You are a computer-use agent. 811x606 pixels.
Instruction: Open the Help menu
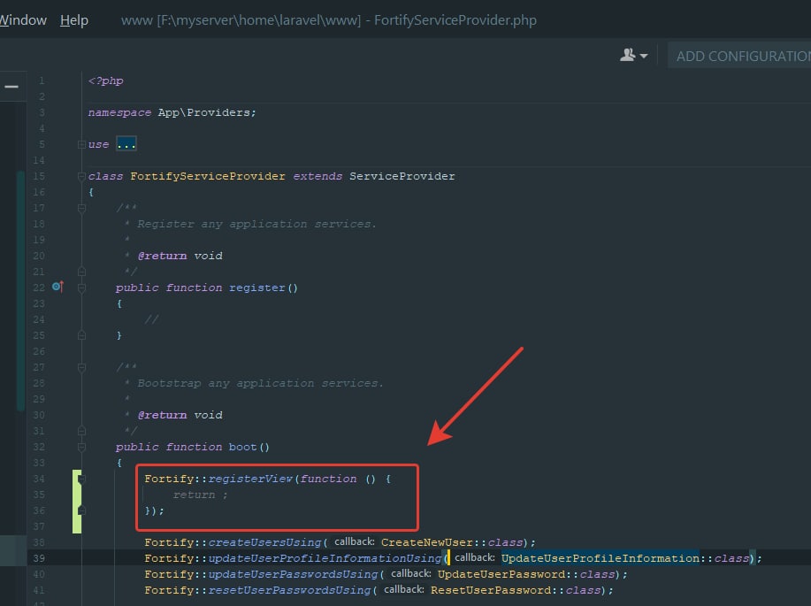(74, 20)
